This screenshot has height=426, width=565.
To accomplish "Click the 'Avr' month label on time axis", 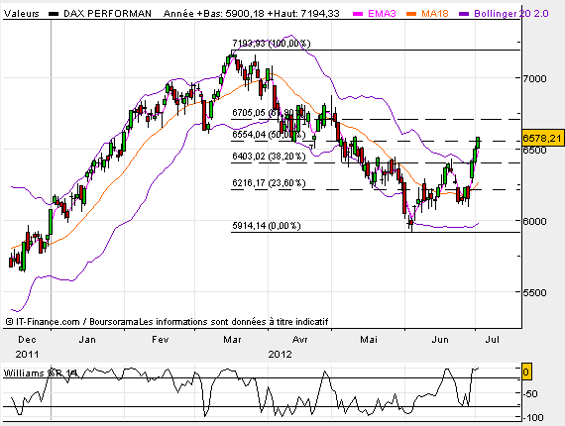I will (x=299, y=340).
